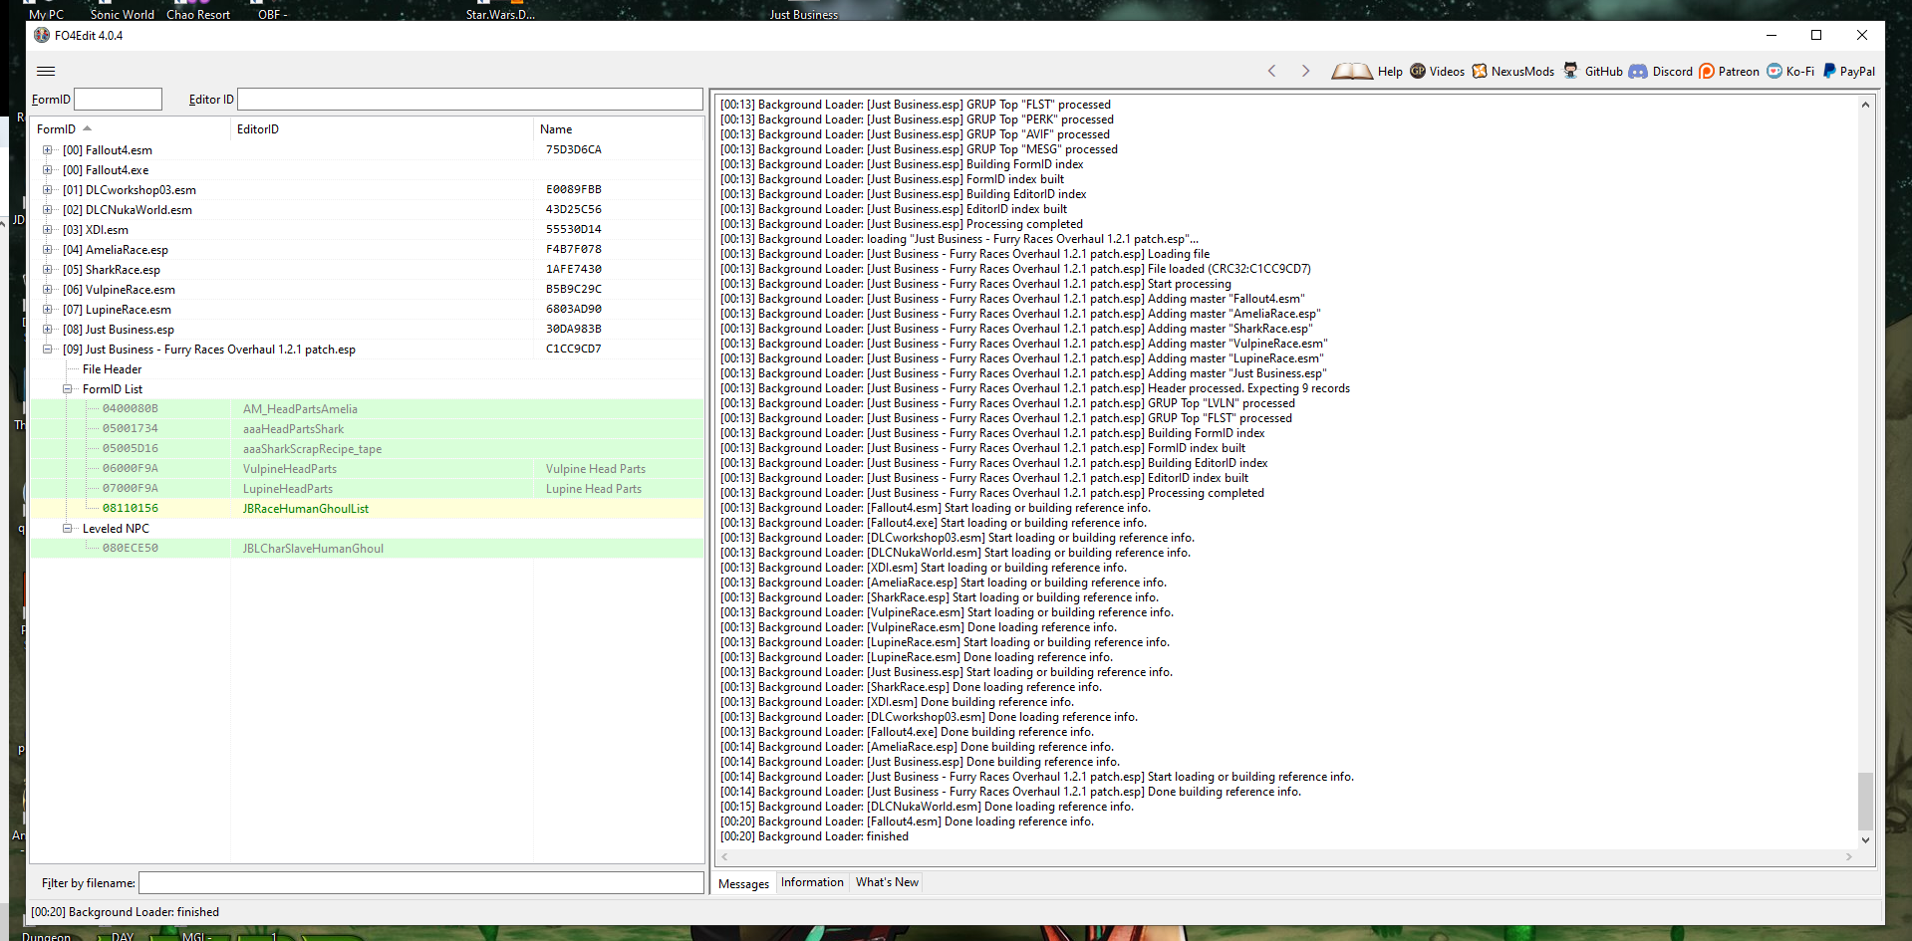Viewport: 1912px width, 941px height.
Task: Click the status bar Background Loader message
Action: pos(125,912)
